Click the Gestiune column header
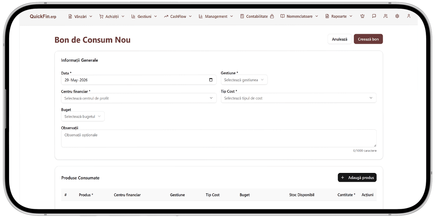The width and height of the screenshot is (436, 218). (x=177, y=195)
